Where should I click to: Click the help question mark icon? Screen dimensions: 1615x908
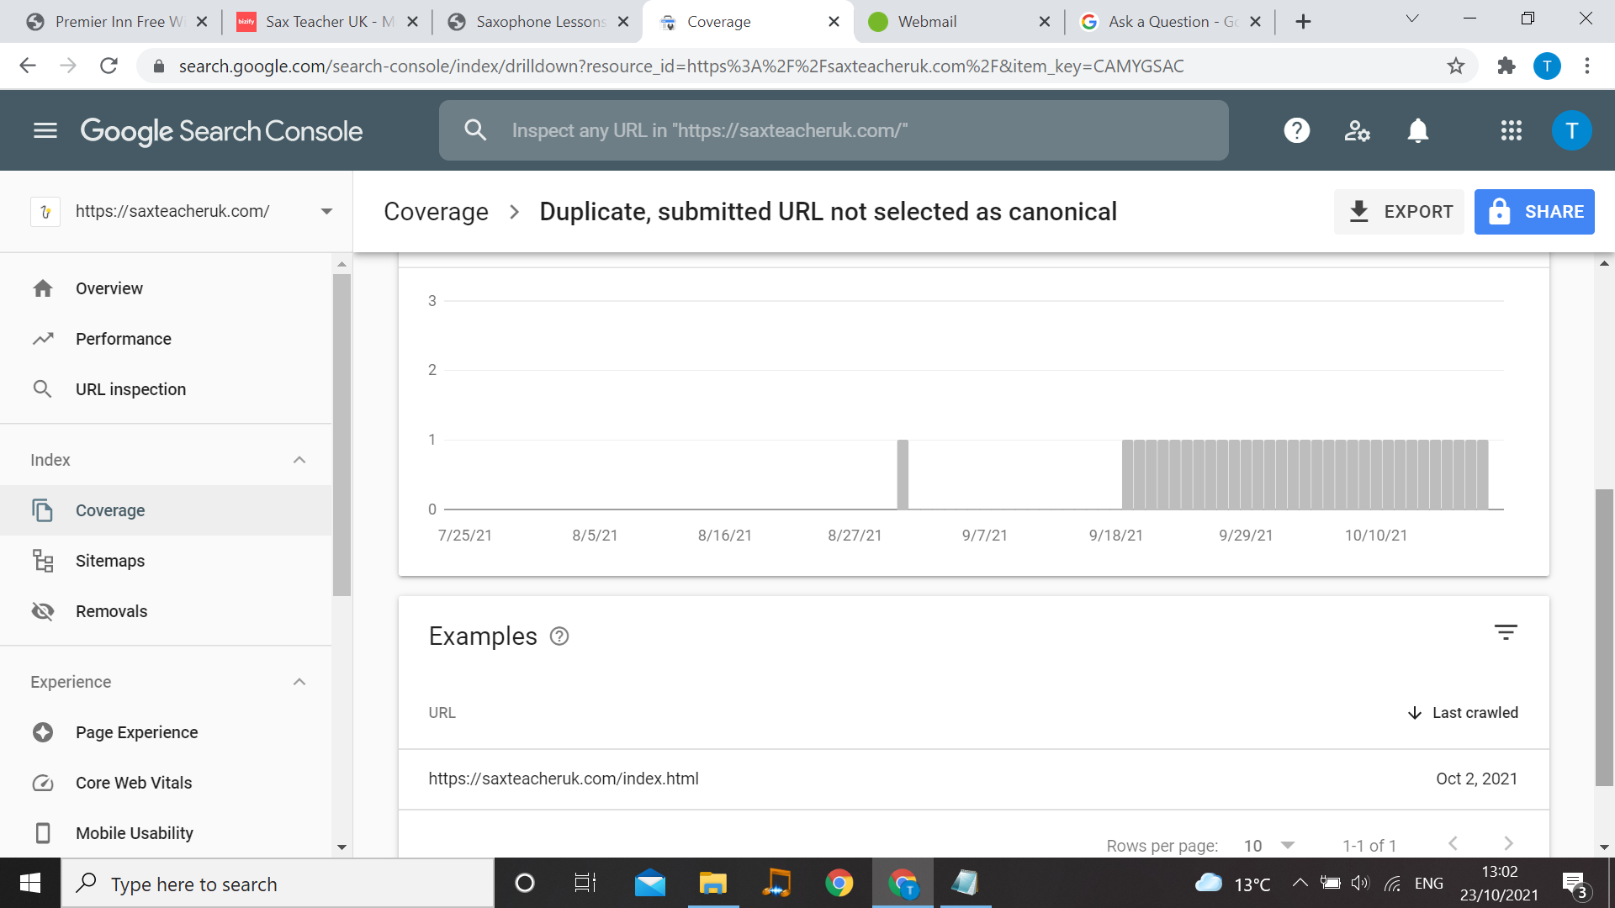(x=1296, y=130)
